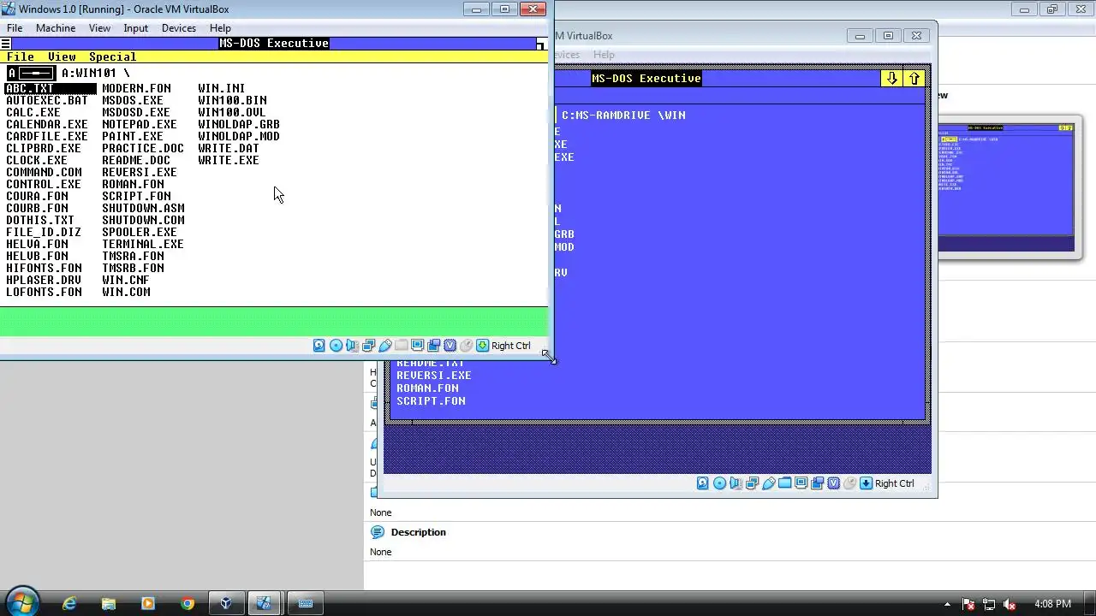Viewport: 1096px width, 616px height.
Task: Click USB icon in rear VM status bar
Action: tap(768, 483)
